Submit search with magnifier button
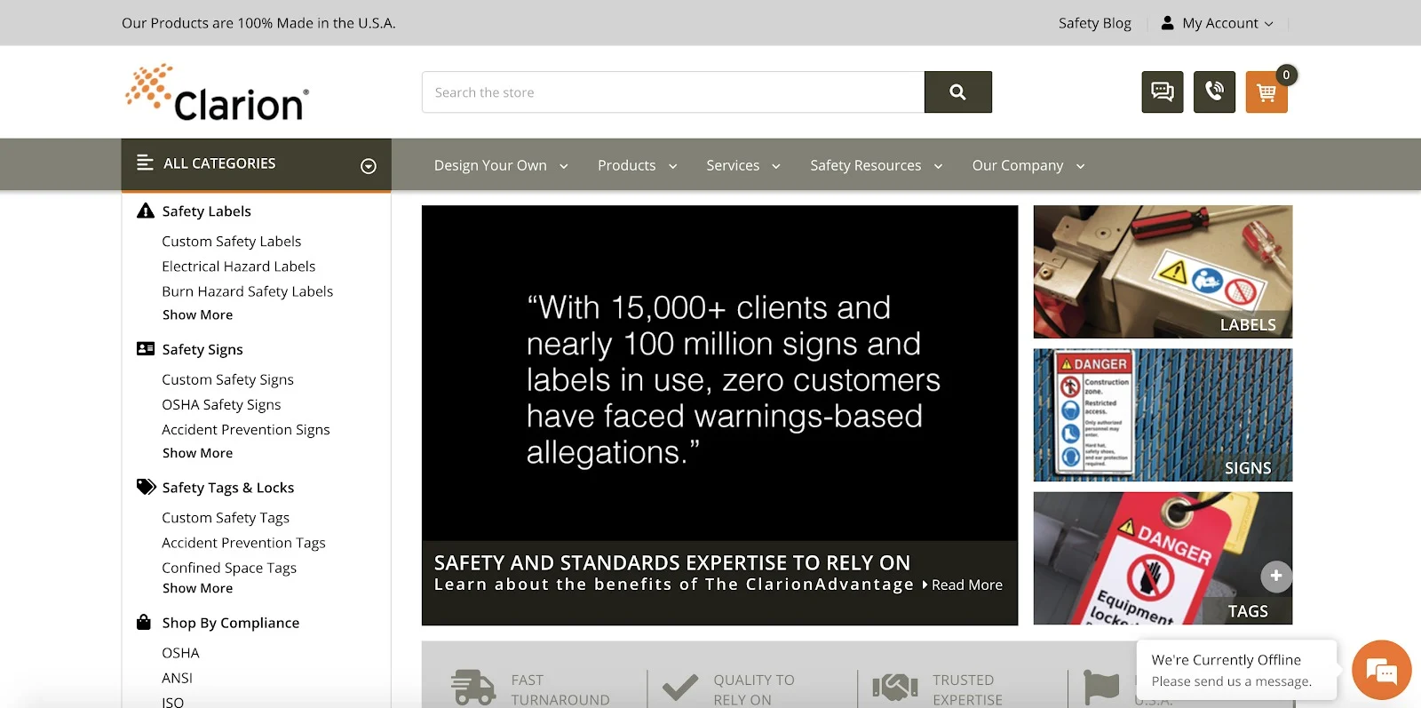Image resolution: width=1421 pixels, height=708 pixels. click(957, 92)
